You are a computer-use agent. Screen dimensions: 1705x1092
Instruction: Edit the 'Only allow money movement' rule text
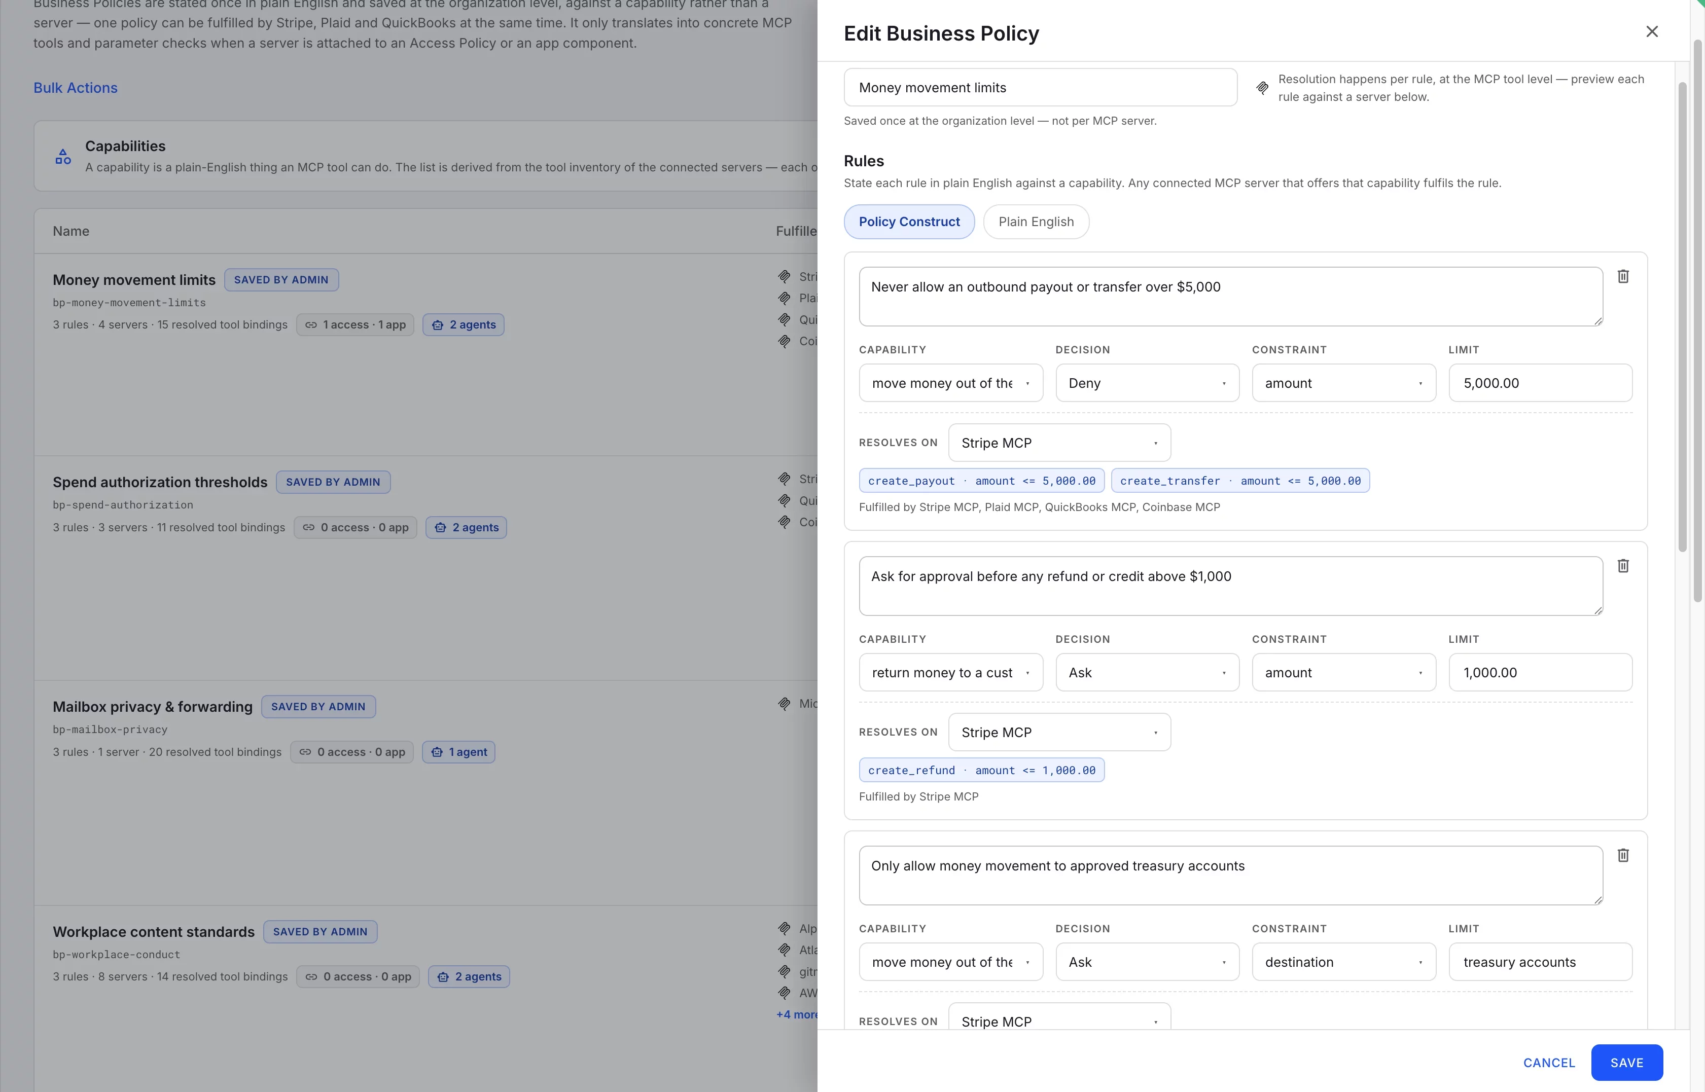pyautogui.click(x=1230, y=875)
